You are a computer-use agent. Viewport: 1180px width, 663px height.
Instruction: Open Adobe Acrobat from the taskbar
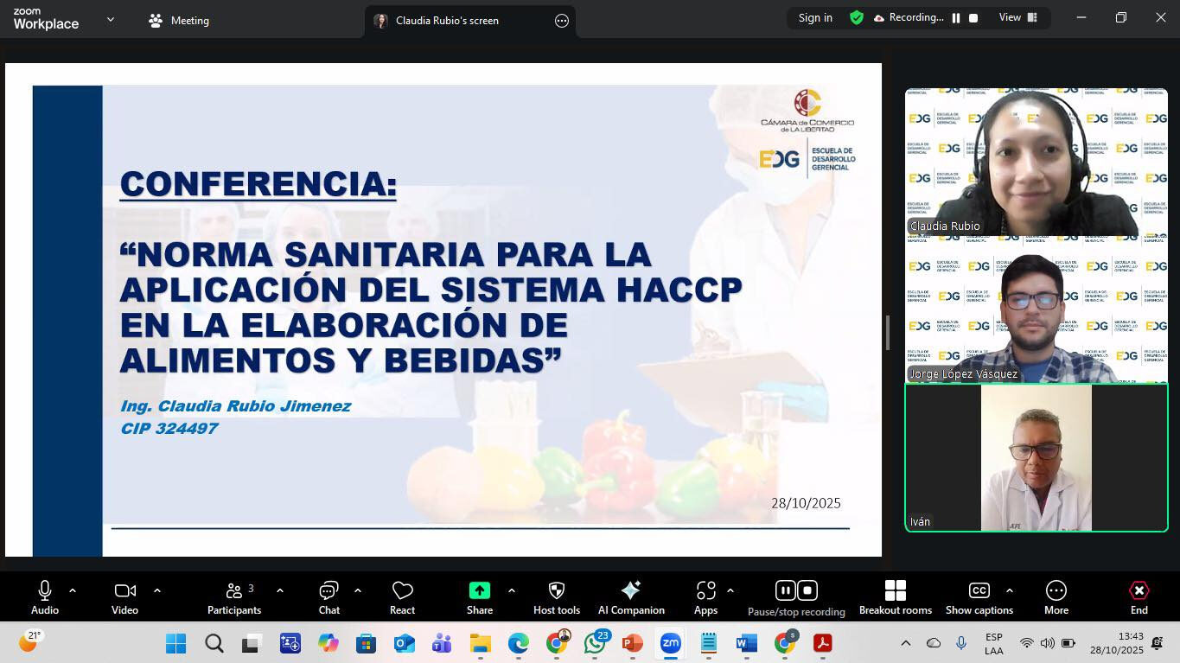coord(822,643)
